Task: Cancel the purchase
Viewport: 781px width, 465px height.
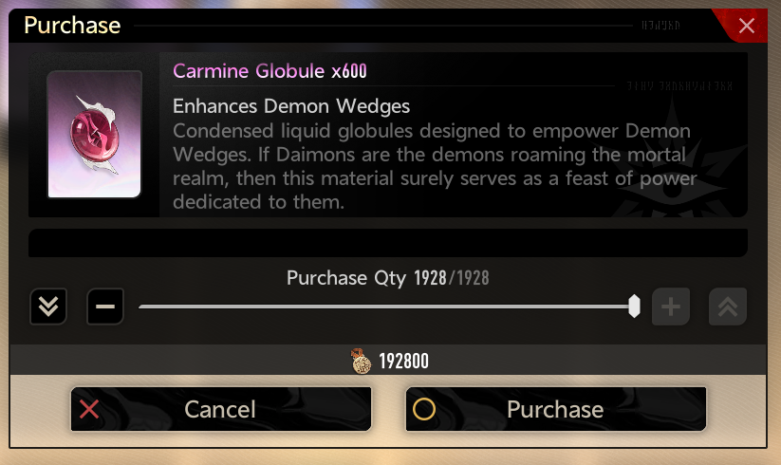Action: 221,409
